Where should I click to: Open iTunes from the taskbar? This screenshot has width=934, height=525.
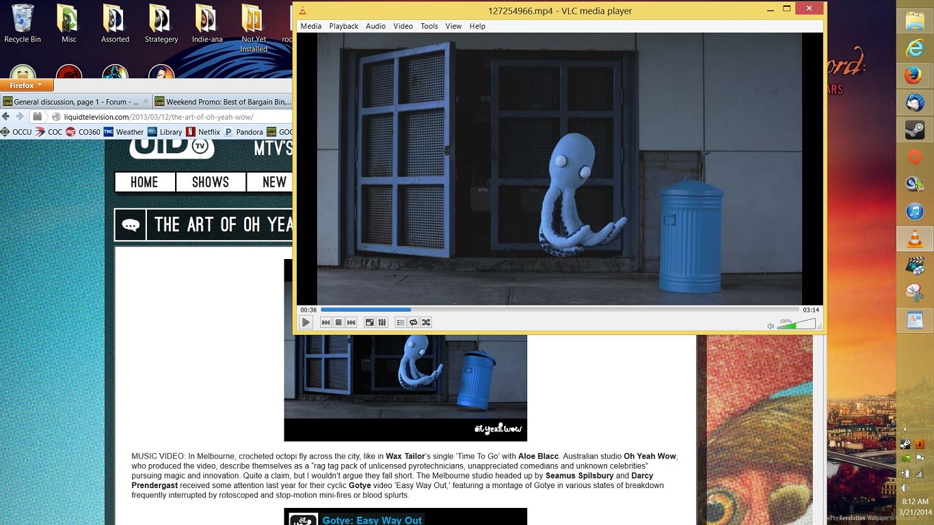[x=915, y=211]
